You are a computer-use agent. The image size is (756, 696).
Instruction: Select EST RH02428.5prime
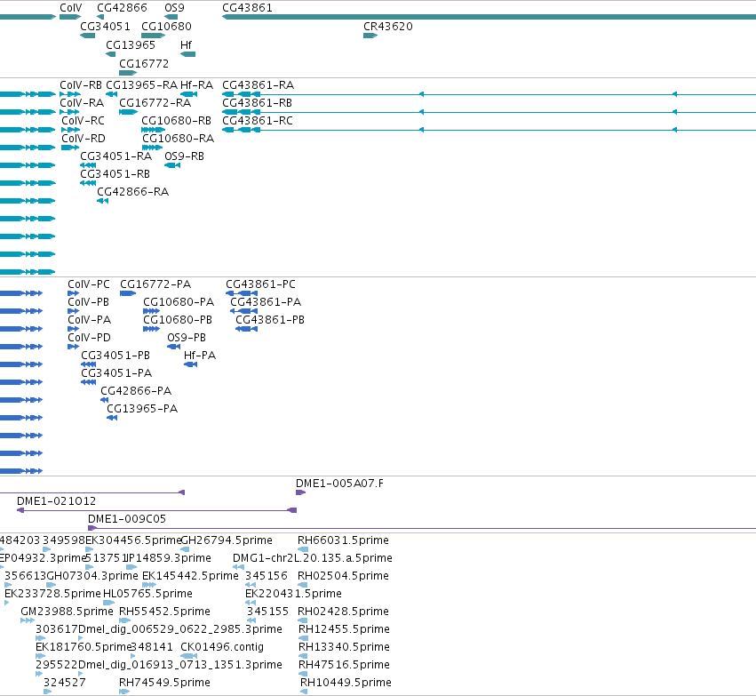click(x=303, y=620)
